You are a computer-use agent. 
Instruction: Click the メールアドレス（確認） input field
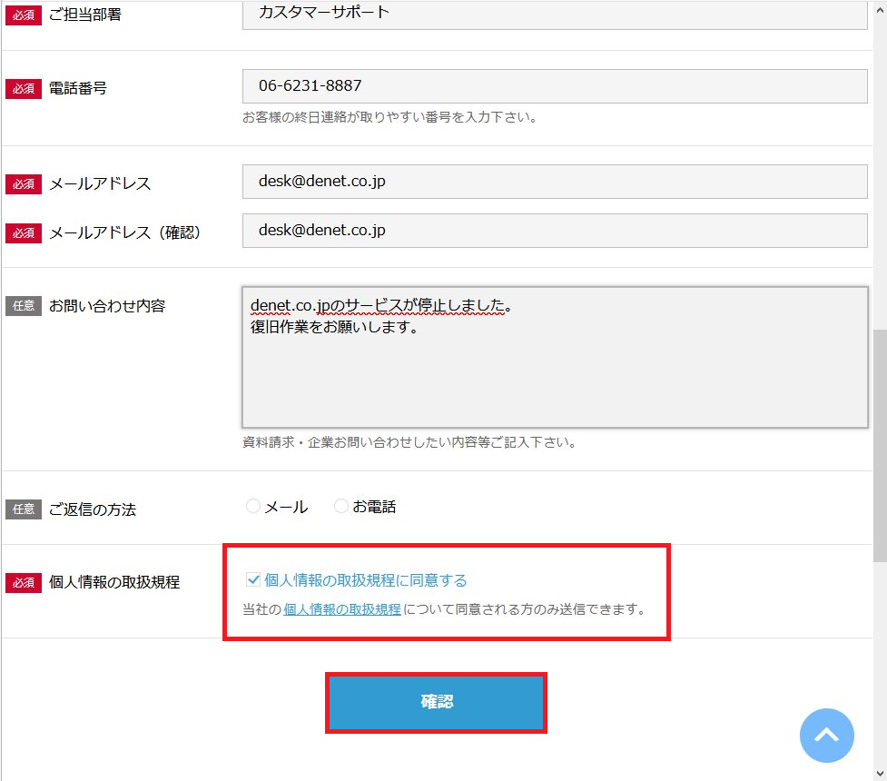click(555, 231)
